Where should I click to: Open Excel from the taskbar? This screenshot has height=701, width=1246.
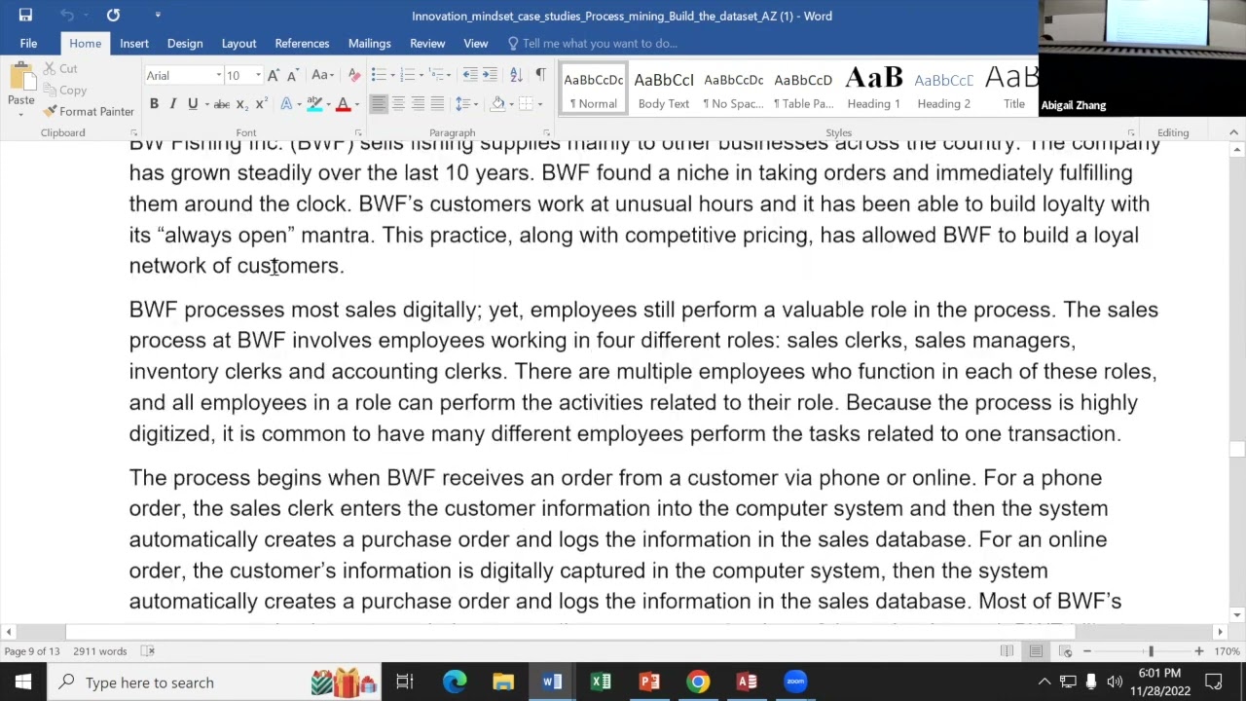601,682
